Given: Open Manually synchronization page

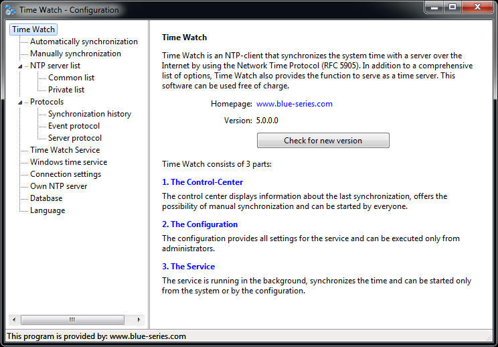Looking at the screenshot, I should click(75, 54).
